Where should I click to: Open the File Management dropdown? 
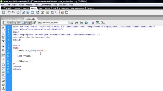81,23
